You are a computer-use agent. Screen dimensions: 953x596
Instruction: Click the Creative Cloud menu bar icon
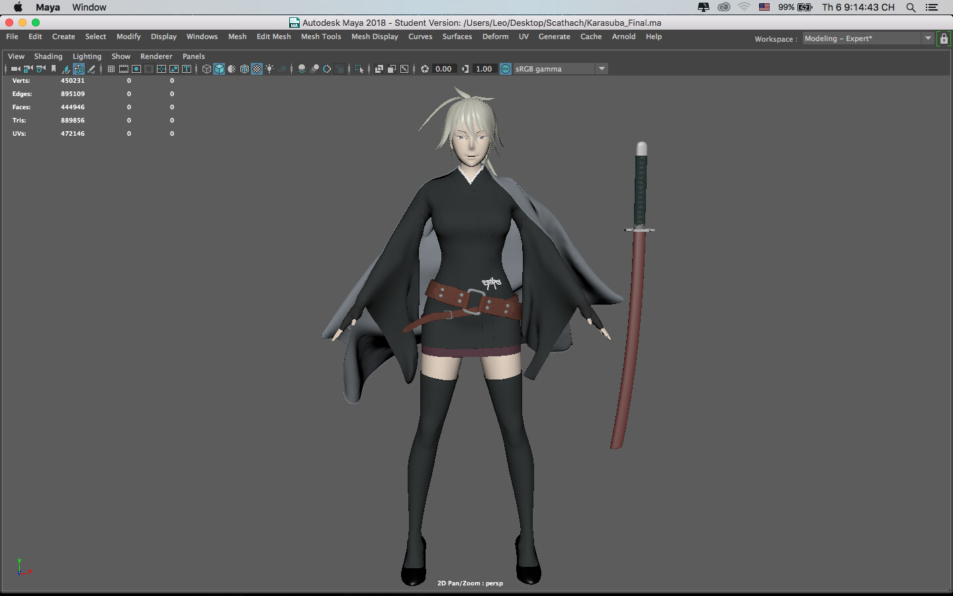(x=724, y=7)
